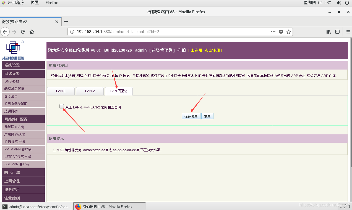Screen dimensions: 352x210
Task: Open 局域网 (LAN) in the sidebar
Action: click(x=23, y=127)
